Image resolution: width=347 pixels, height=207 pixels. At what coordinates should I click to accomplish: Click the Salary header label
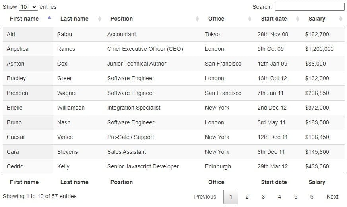tap(317, 19)
